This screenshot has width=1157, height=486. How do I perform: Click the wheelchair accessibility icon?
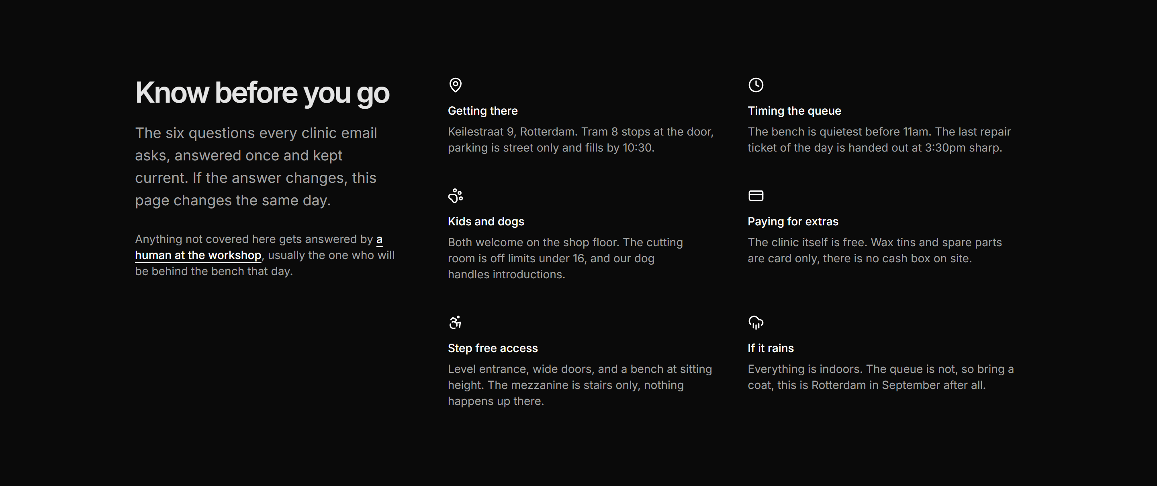456,322
